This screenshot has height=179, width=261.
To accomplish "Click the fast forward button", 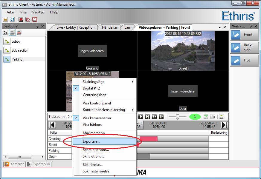I will pos(161,117).
